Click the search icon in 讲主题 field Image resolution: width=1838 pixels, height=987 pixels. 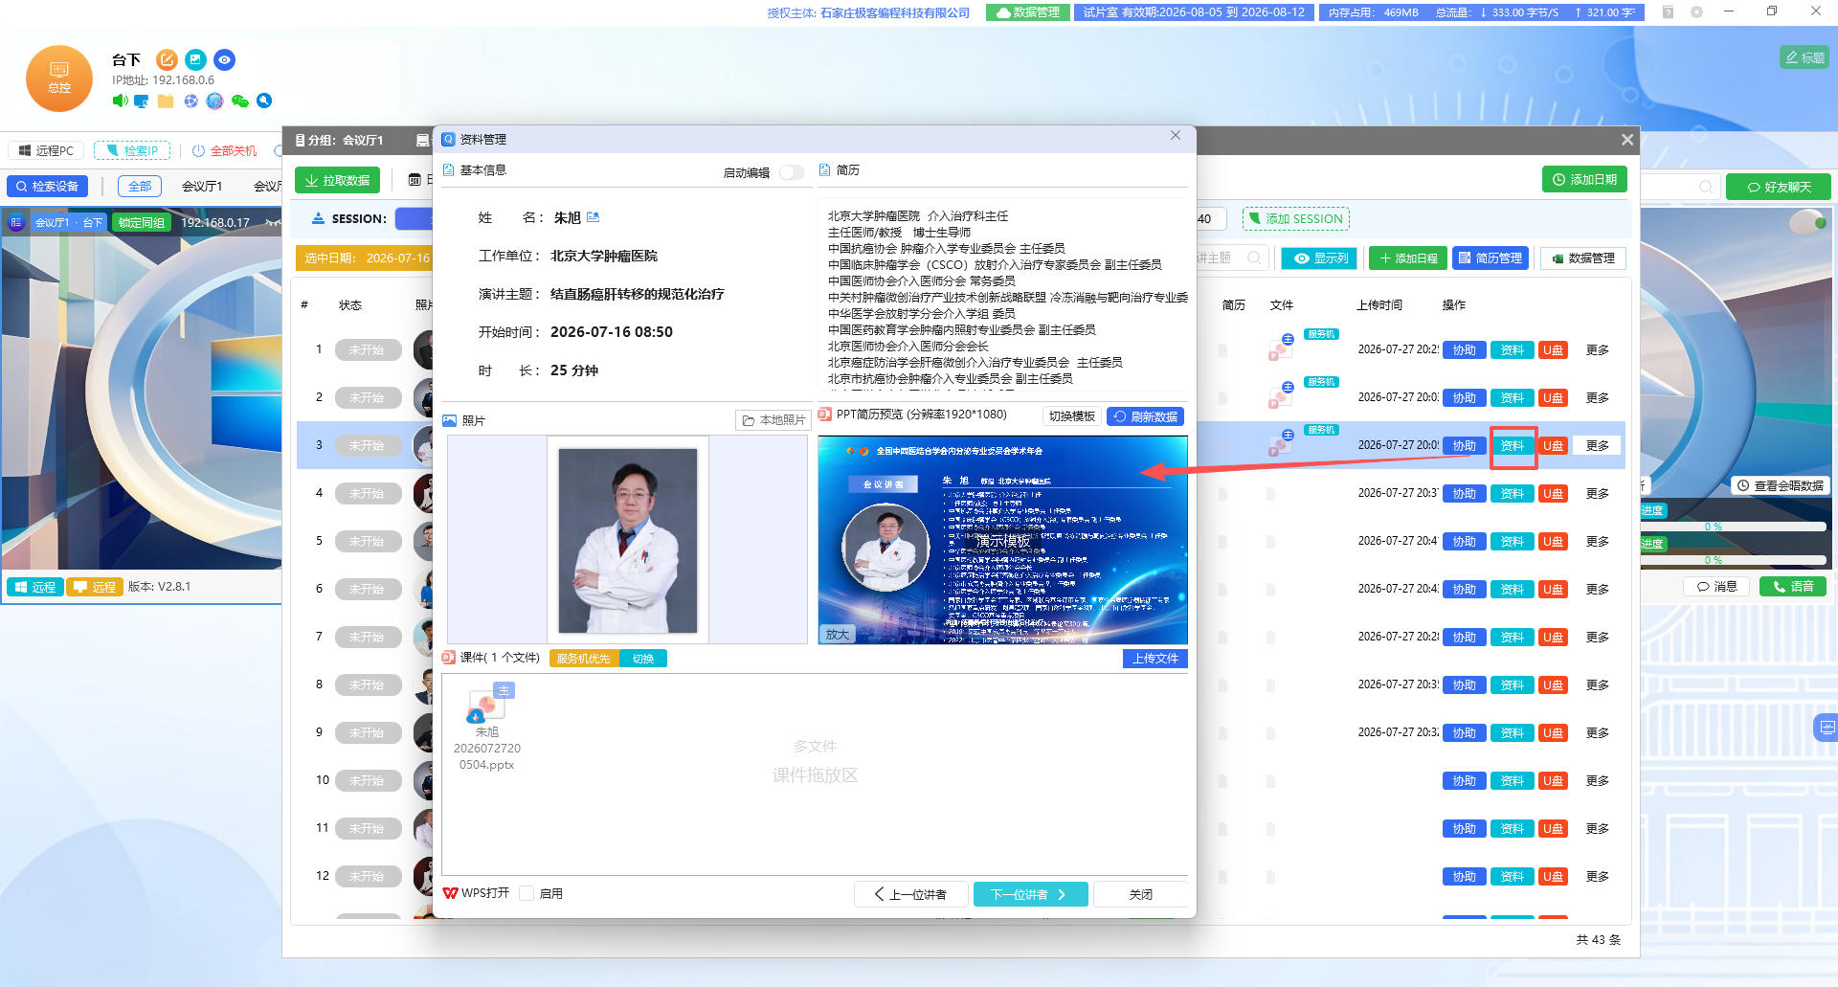point(1254,258)
